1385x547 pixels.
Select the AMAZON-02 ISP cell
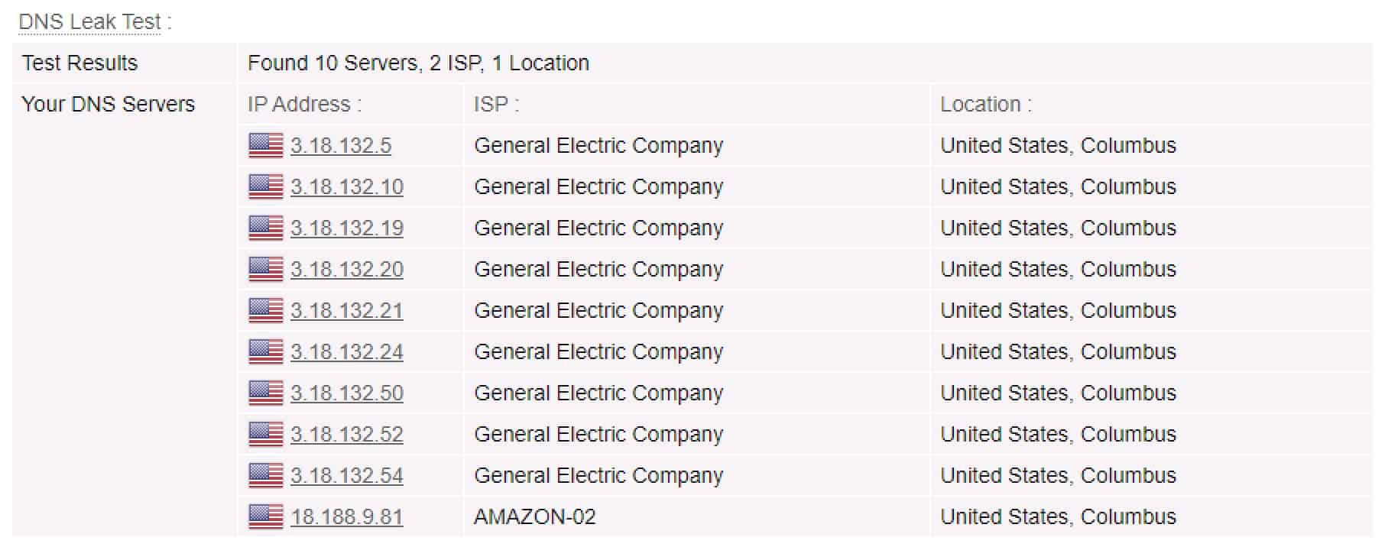(x=535, y=516)
